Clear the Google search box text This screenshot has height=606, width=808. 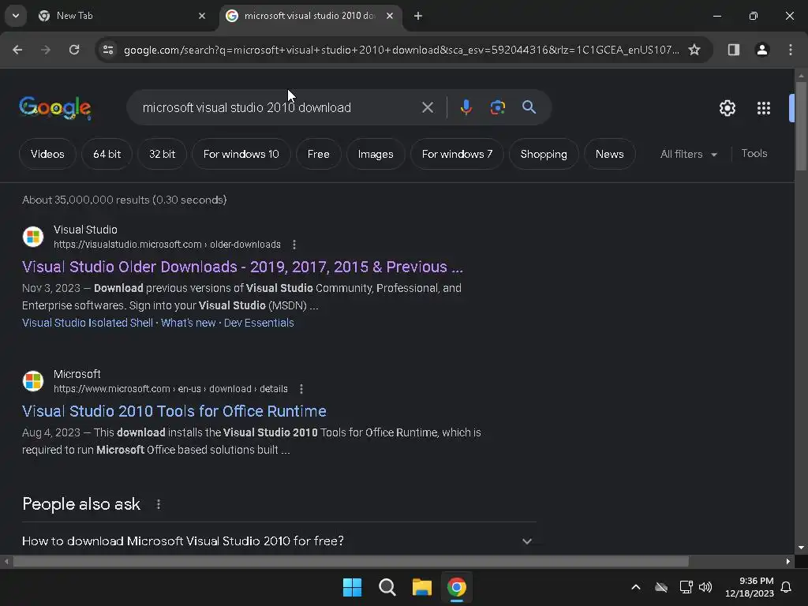click(x=427, y=107)
